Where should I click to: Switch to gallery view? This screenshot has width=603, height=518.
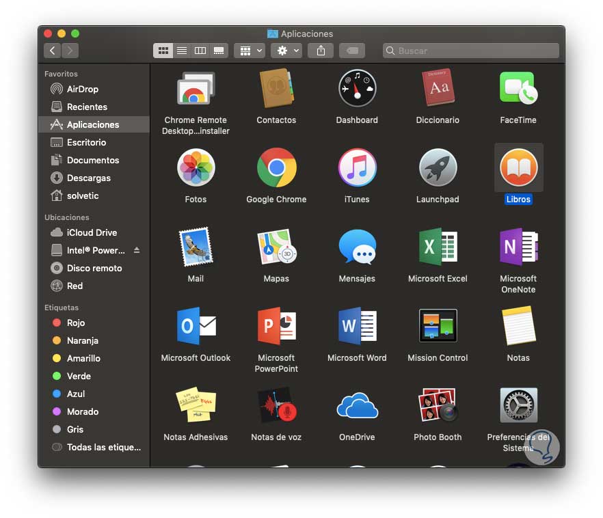click(219, 51)
